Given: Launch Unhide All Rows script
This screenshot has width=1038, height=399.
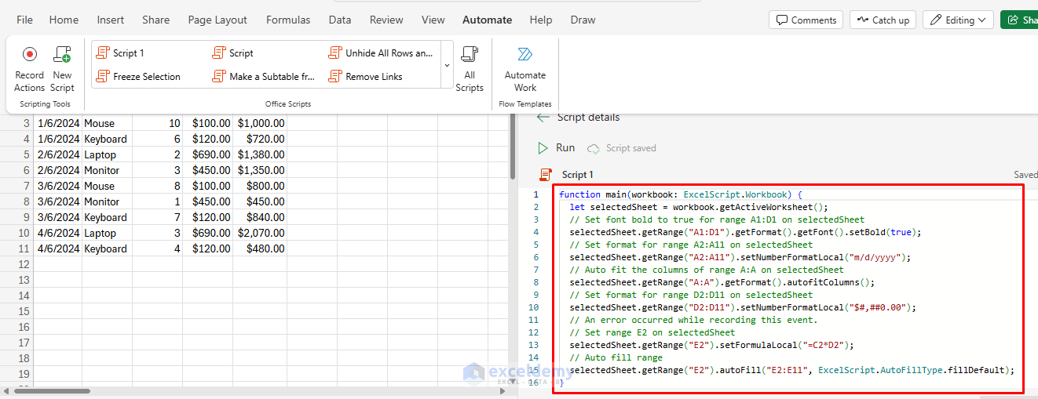Looking at the screenshot, I should (x=381, y=53).
